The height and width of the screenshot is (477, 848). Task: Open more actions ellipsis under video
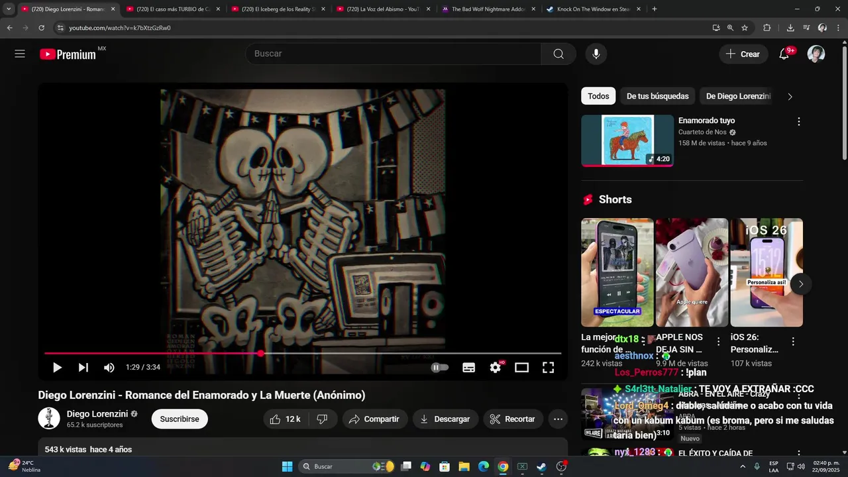(558, 419)
